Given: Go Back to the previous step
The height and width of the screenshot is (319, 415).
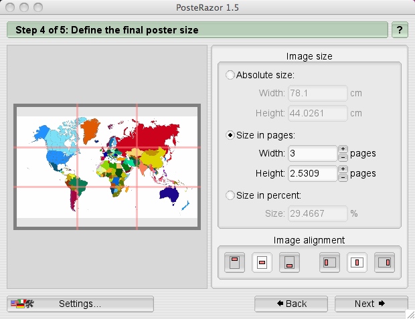Looking at the screenshot, I should 291,304.
